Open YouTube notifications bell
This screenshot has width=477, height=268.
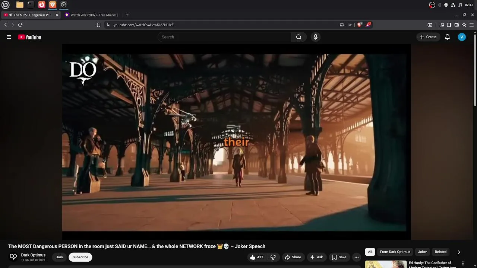(x=447, y=37)
